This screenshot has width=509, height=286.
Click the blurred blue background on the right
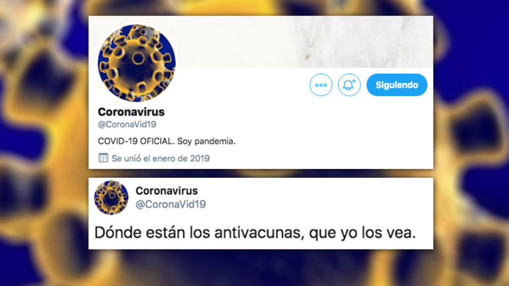click(470, 143)
